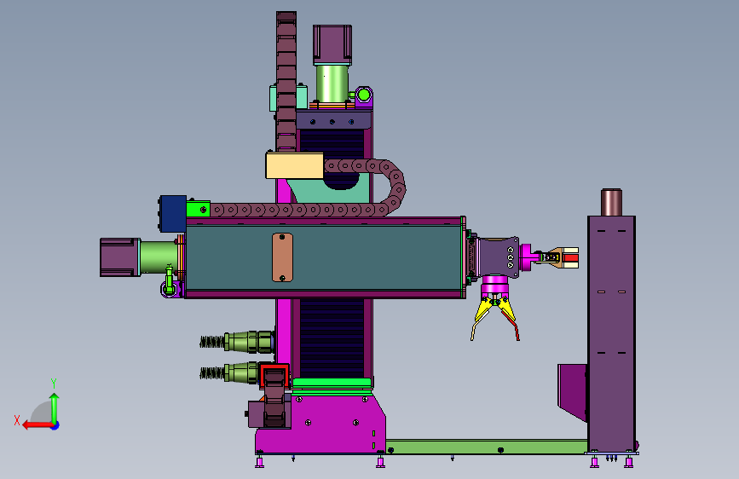Select the purple motor atop the column
Screen dimensions: 739x479
click(x=332, y=45)
